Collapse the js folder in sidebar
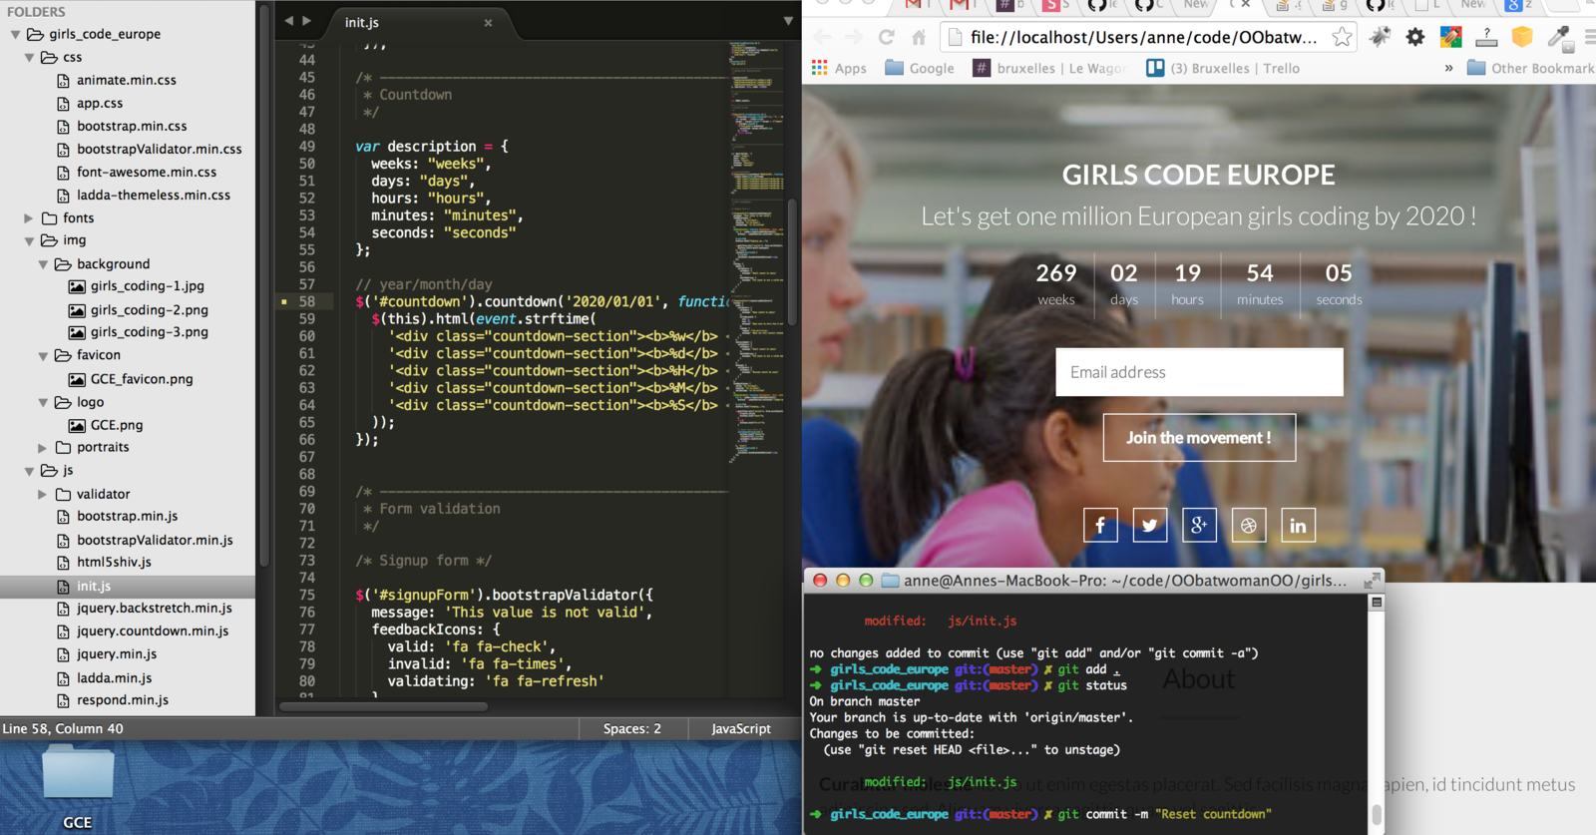1596x835 pixels. pyautogui.click(x=29, y=471)
